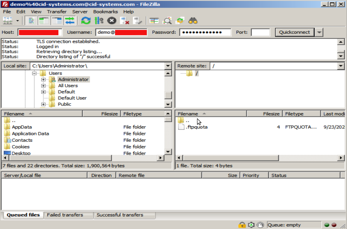
Task: Open the View menu
Action: click(x=36, y=12)
